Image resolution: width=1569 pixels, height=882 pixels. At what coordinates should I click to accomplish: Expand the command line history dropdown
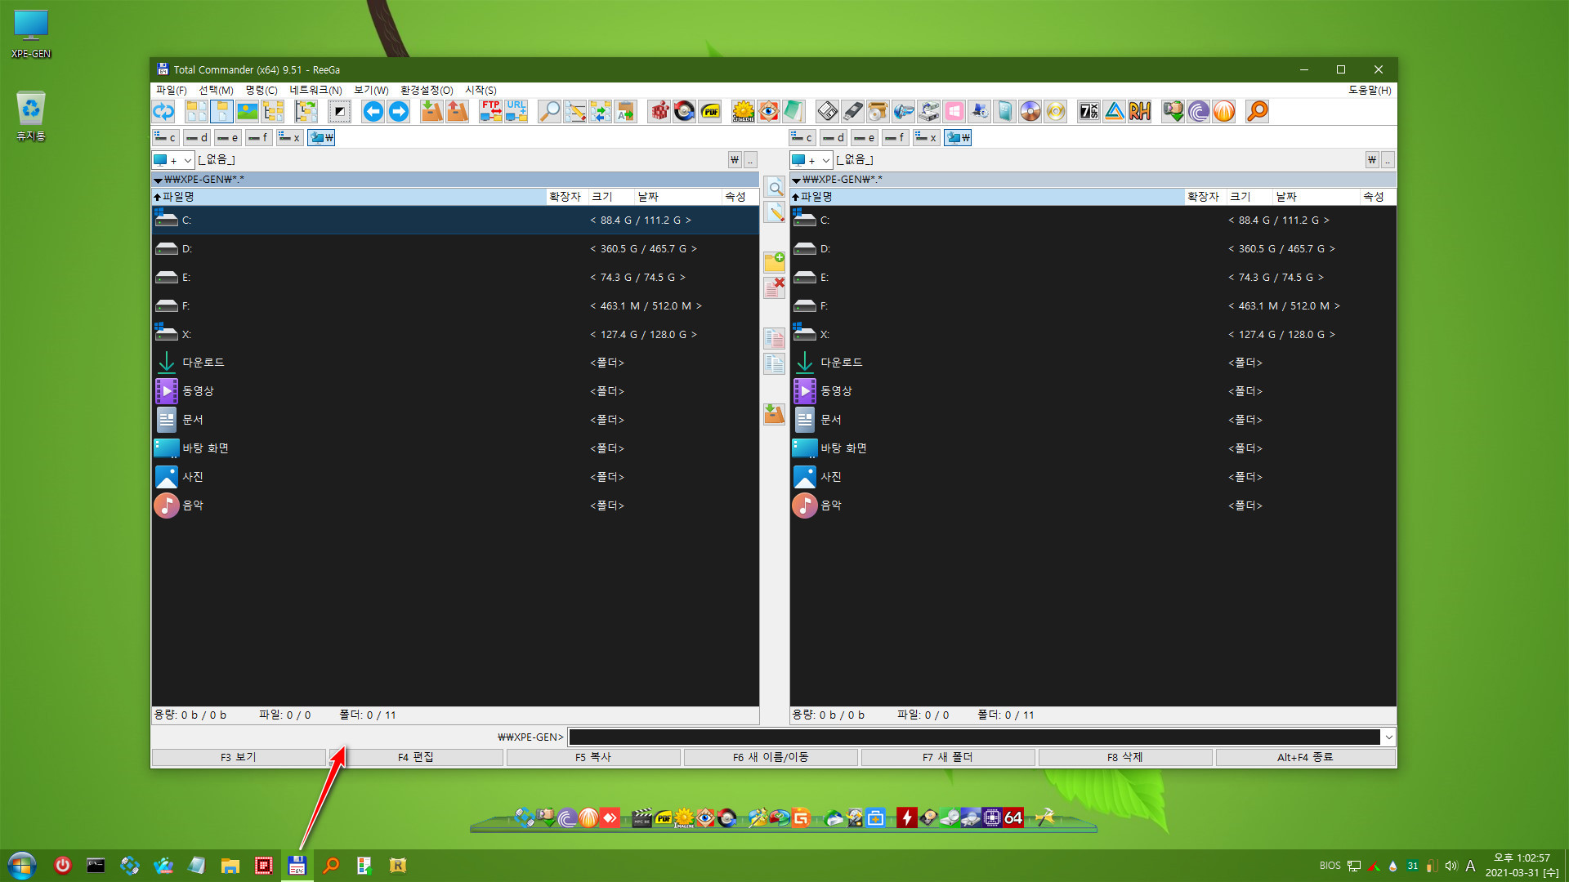tap(1388, 737)
